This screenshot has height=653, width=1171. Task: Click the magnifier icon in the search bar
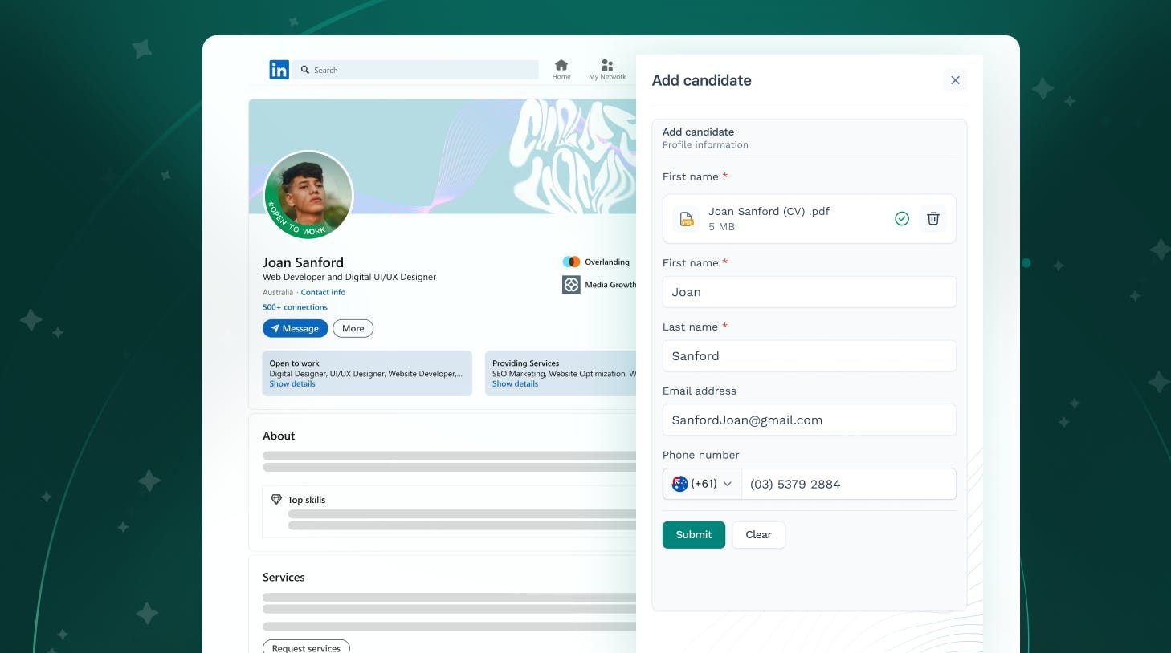coord(306,70)
